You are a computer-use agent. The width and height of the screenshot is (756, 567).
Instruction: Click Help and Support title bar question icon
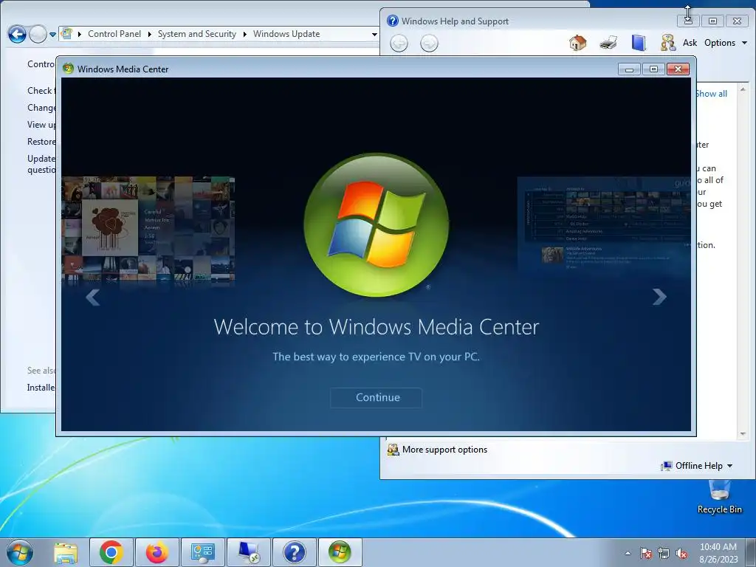(393, 21)
